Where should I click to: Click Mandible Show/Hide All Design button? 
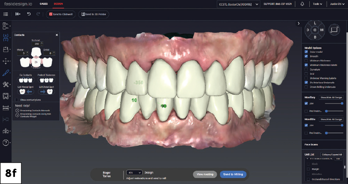(x=331, y=119)
